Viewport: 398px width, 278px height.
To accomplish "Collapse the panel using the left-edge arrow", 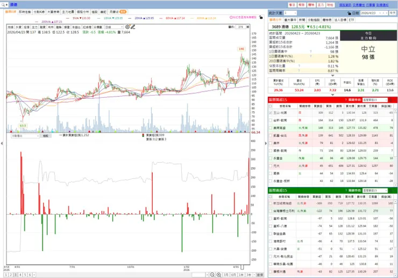I will (2, 143).
